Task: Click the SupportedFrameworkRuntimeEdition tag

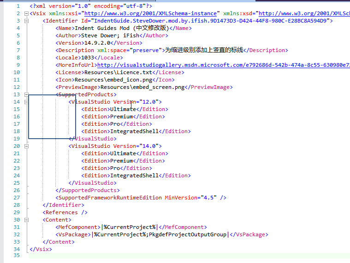Action: point(110,198)
